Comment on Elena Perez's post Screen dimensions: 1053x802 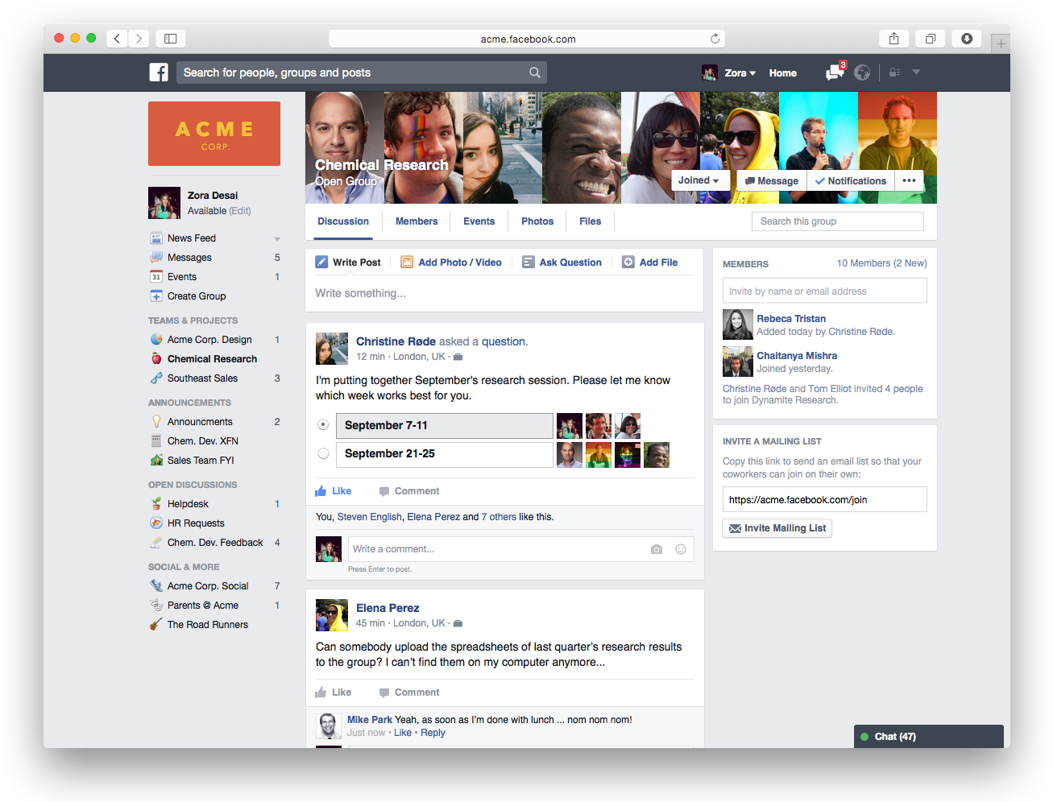(x=409, y=692)
